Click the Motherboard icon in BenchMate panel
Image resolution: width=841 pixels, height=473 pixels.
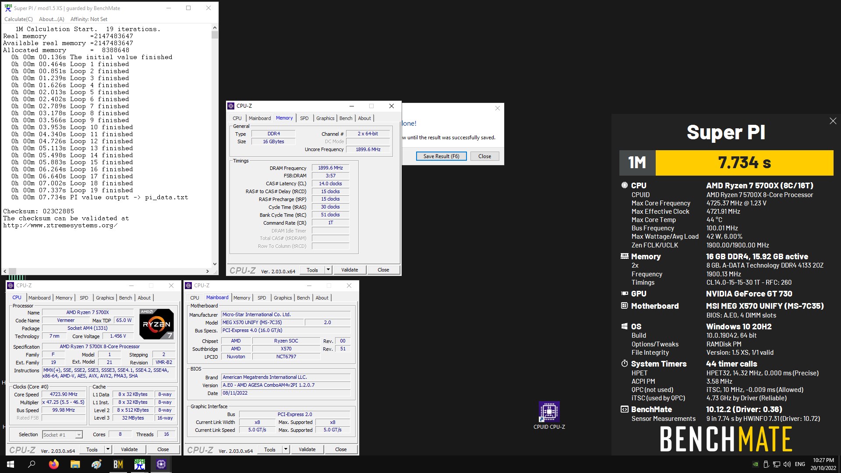(x=624, y=306)
